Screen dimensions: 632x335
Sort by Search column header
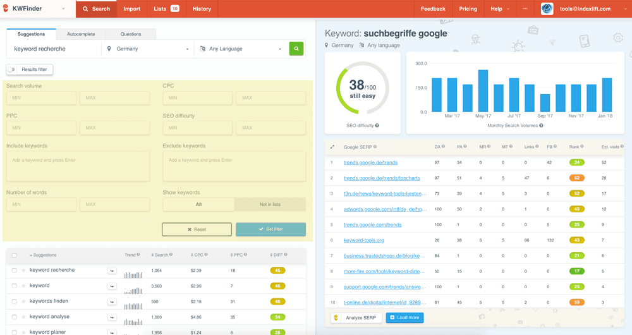161,255
